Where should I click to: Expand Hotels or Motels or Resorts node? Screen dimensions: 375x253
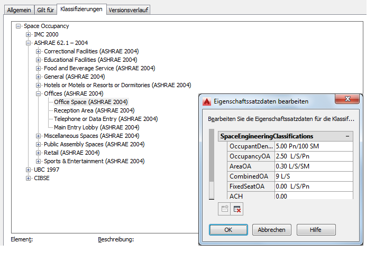[38, 85]
